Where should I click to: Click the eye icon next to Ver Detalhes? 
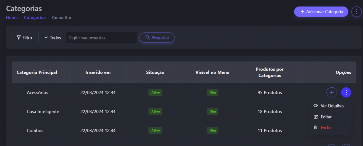click(316, 106)
